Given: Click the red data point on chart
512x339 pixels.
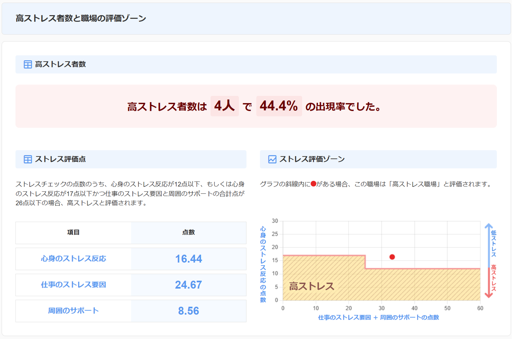Looking at the screenshot, I should point(392,257).
